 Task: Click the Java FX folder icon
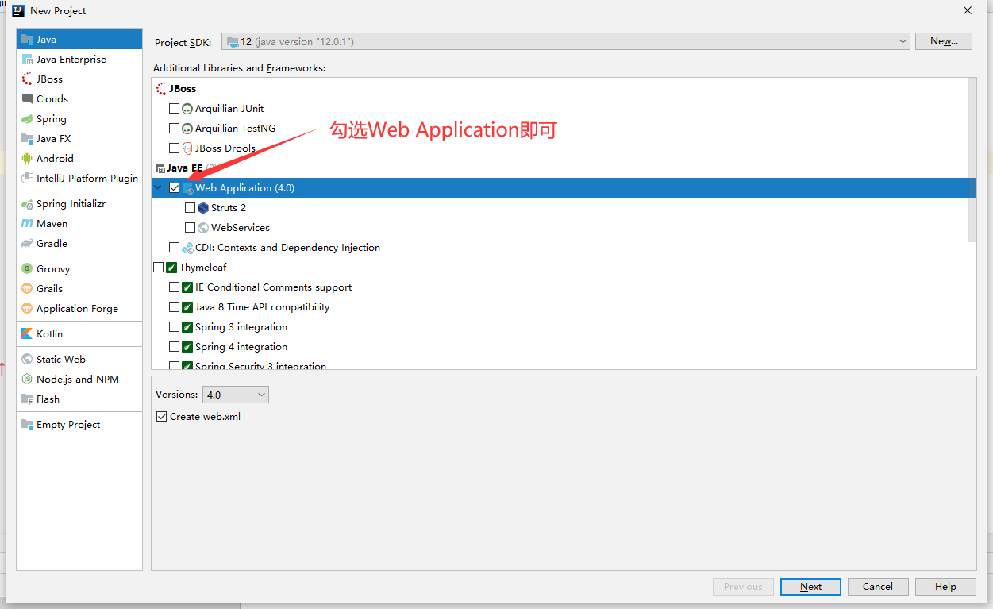[x=27, y=138]
